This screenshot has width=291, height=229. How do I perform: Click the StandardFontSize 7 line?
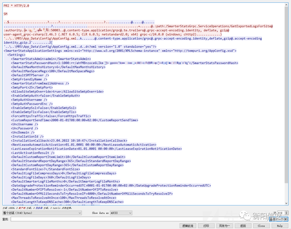click(x=46, y=169)
